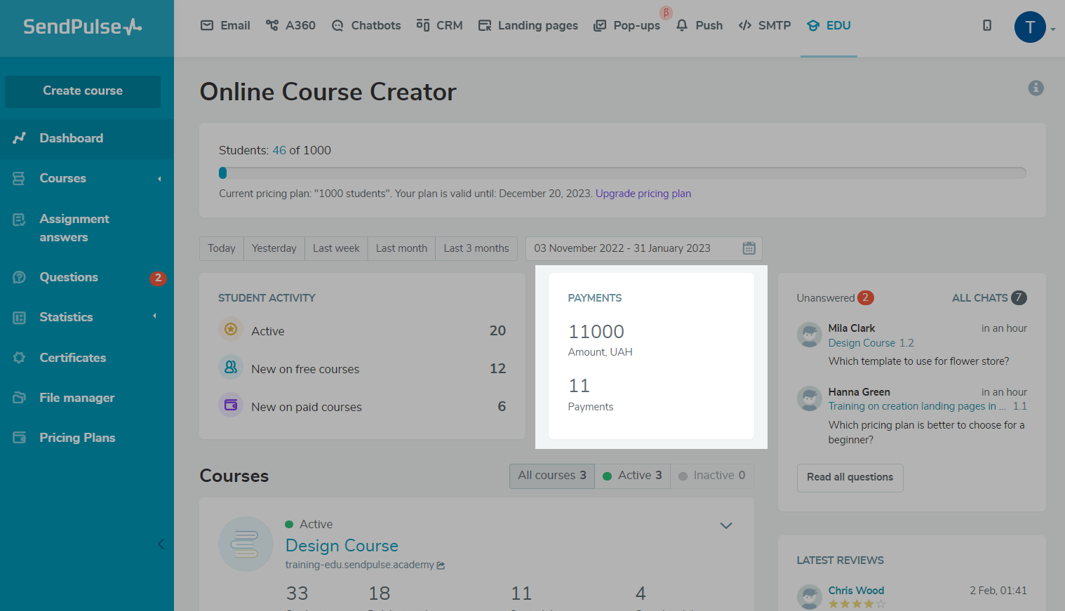Viewport: 1065px width, 611px height.
Task: Show All courses filter
Action: click(x=551, y=476)
